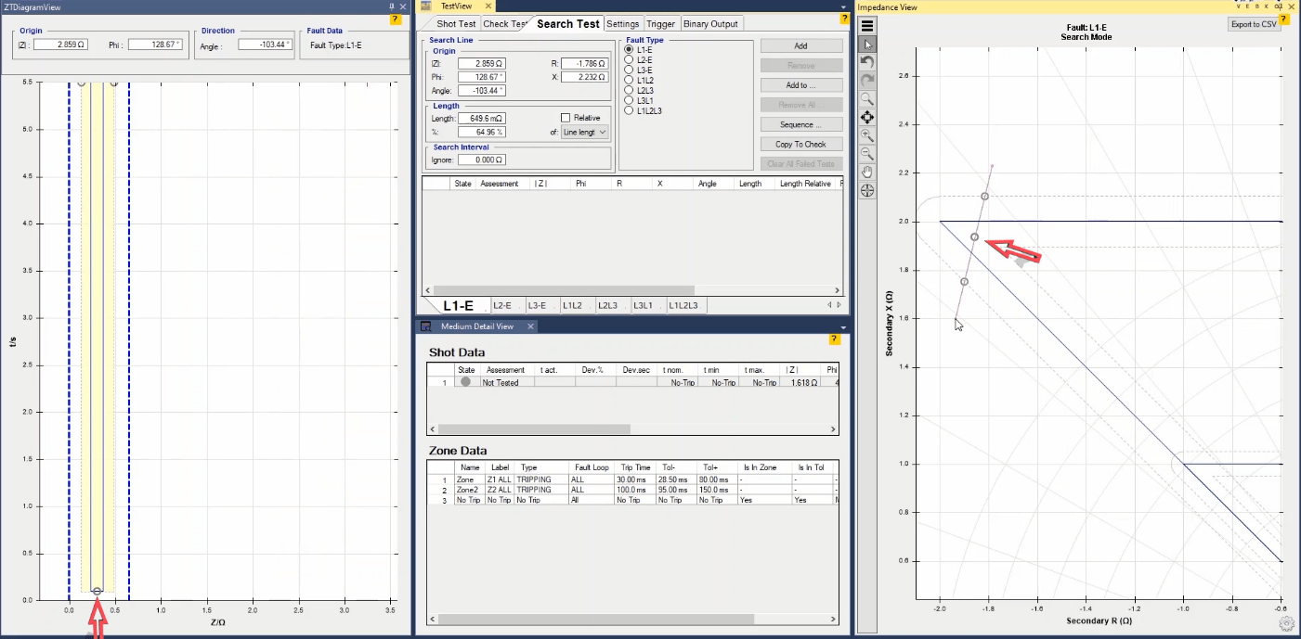Activate the four-arrow fit view tool
This screenshot has height=639, width=1301.
pyautogui.click(x=867, y=117)
